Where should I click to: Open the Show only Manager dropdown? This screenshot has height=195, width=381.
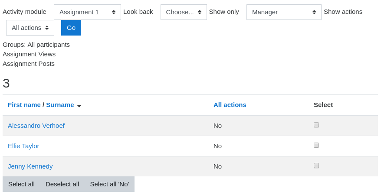coord(284,12)
